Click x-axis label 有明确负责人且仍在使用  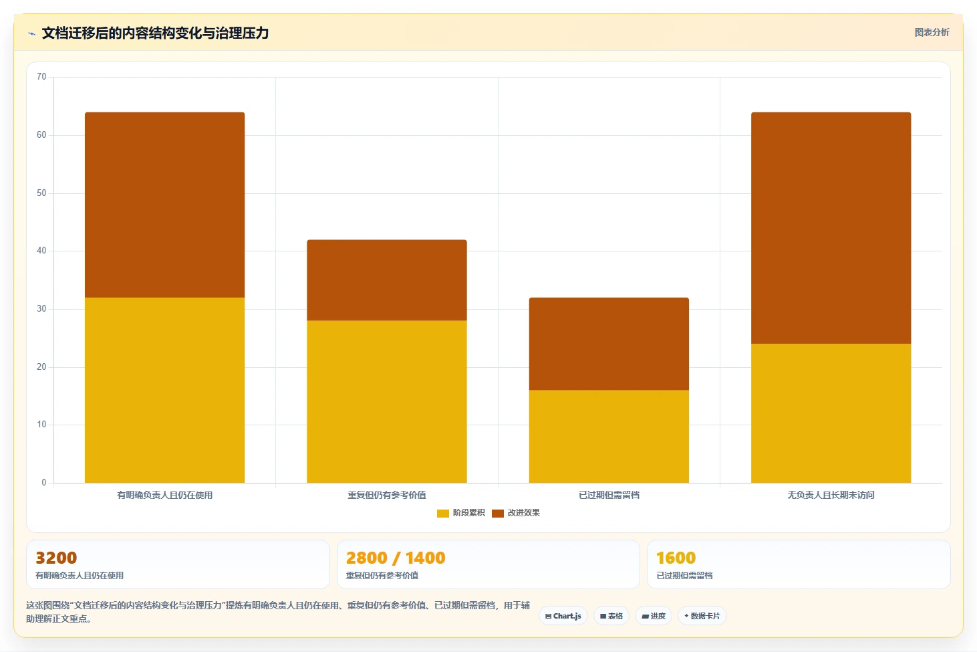tap(164, 495)
